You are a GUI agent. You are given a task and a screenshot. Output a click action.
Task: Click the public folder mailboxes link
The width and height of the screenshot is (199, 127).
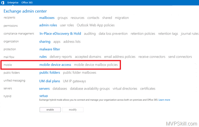tap(80, 73)
